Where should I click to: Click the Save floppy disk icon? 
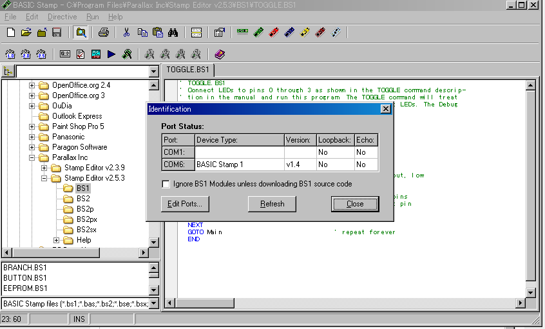(57, 33)
